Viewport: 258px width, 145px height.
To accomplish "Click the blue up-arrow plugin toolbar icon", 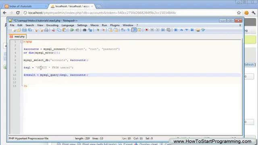I will coord(181,30).
